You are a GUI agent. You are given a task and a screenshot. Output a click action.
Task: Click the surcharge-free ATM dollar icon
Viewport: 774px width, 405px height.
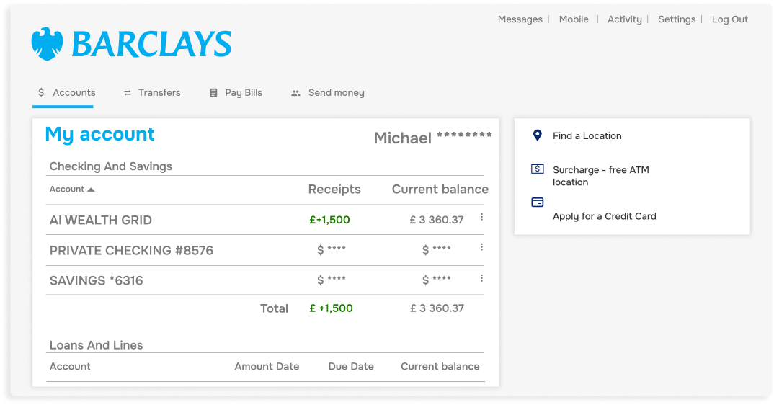click(537, 169)
